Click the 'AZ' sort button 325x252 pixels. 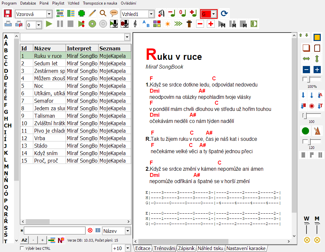24,240
